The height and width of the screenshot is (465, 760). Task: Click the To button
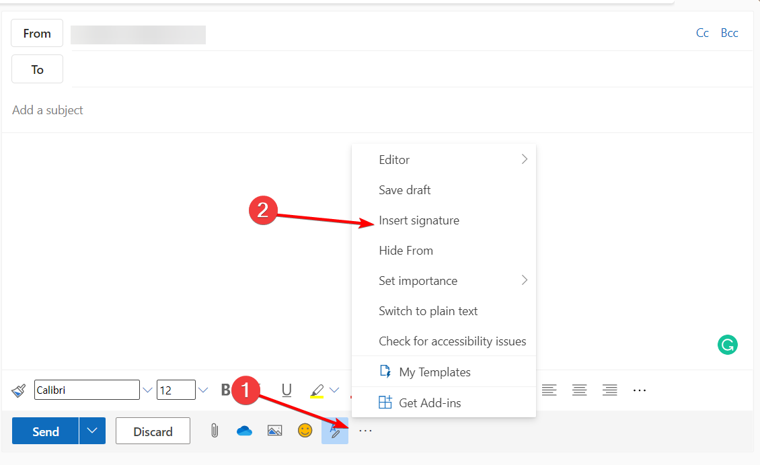(x=37, y=69)
